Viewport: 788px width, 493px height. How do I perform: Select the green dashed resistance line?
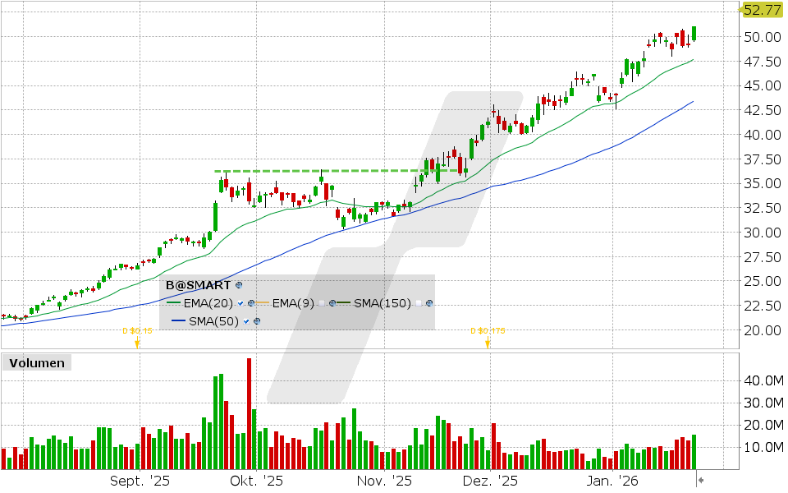click(x=328, y=170)
